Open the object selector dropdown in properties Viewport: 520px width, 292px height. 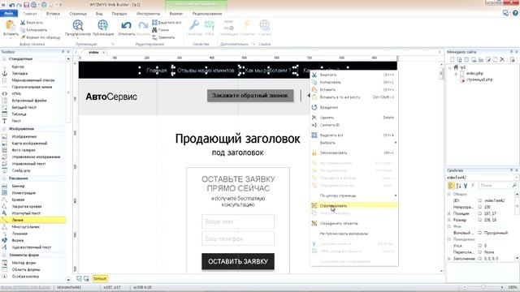[517, 178]
